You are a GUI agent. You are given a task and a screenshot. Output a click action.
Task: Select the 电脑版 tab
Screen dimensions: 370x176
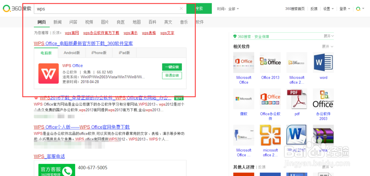46,53
